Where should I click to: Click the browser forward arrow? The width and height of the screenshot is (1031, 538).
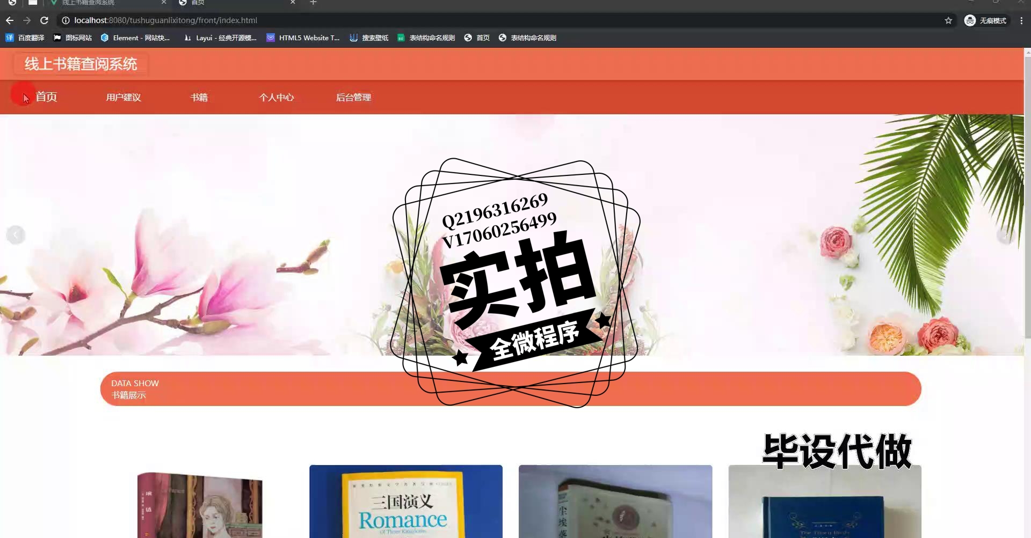pos(27,20)
